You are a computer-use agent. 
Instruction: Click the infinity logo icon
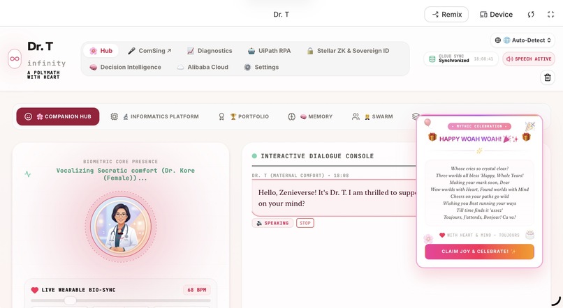click(x=15, y=59)
